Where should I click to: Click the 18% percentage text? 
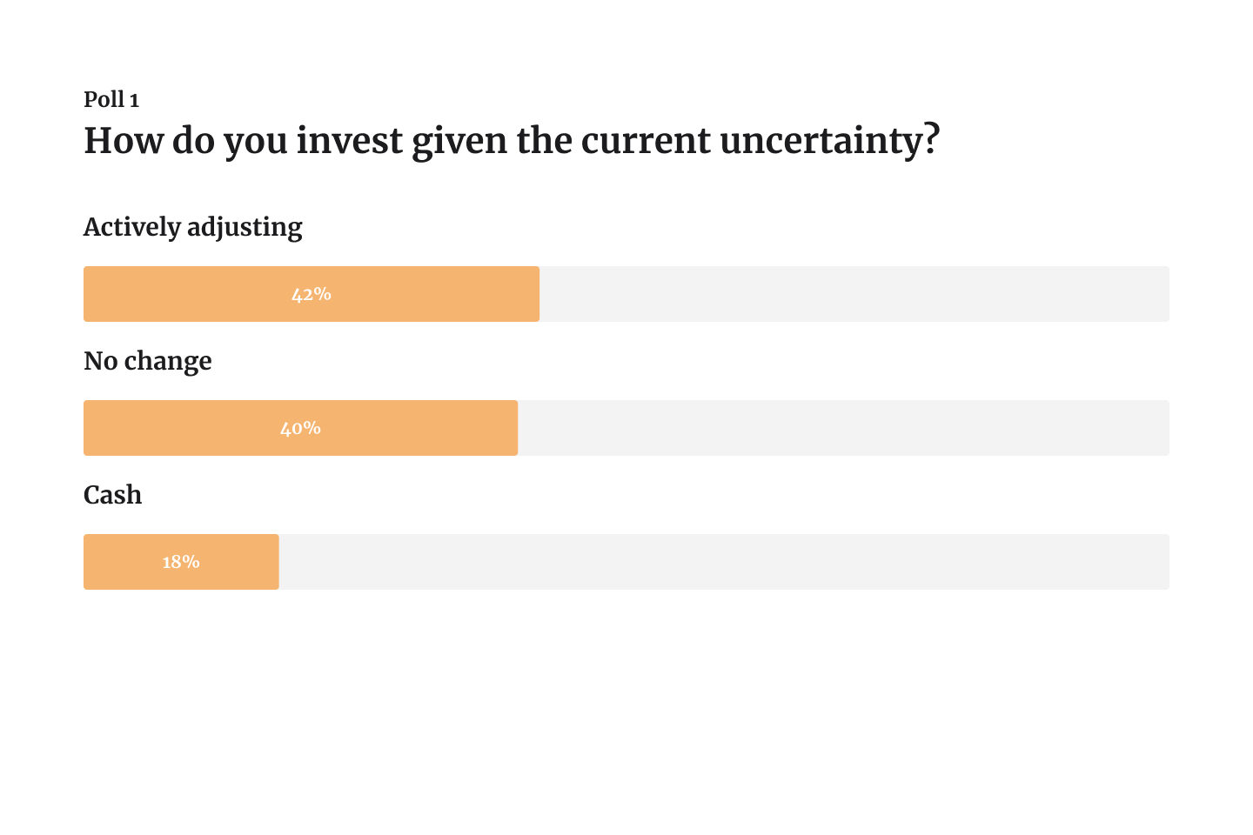coord(181,563)
